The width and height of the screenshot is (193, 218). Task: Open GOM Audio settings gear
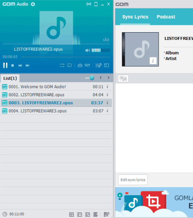pos(33,4)
